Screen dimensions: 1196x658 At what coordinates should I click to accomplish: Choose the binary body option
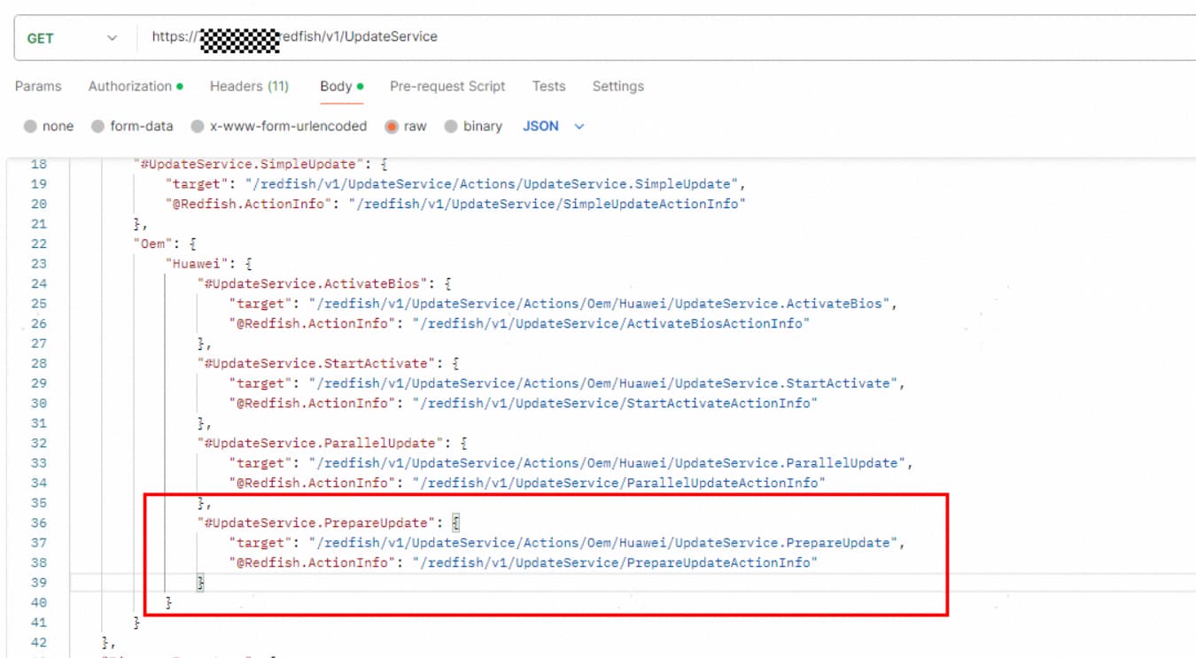coord(451,127)
